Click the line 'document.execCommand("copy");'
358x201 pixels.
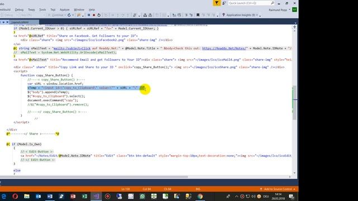pos(53,100)
